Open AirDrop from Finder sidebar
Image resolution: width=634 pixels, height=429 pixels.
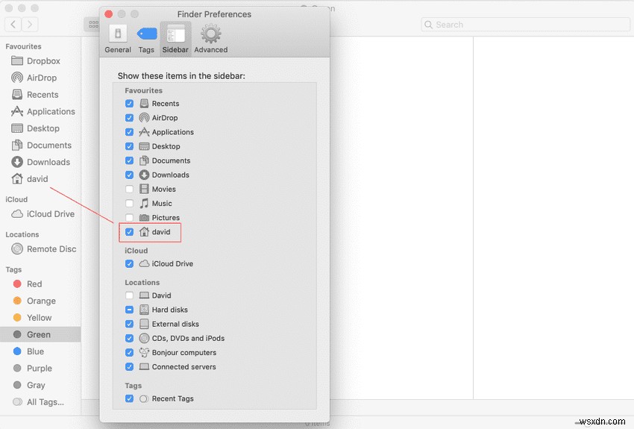(40, 78)
